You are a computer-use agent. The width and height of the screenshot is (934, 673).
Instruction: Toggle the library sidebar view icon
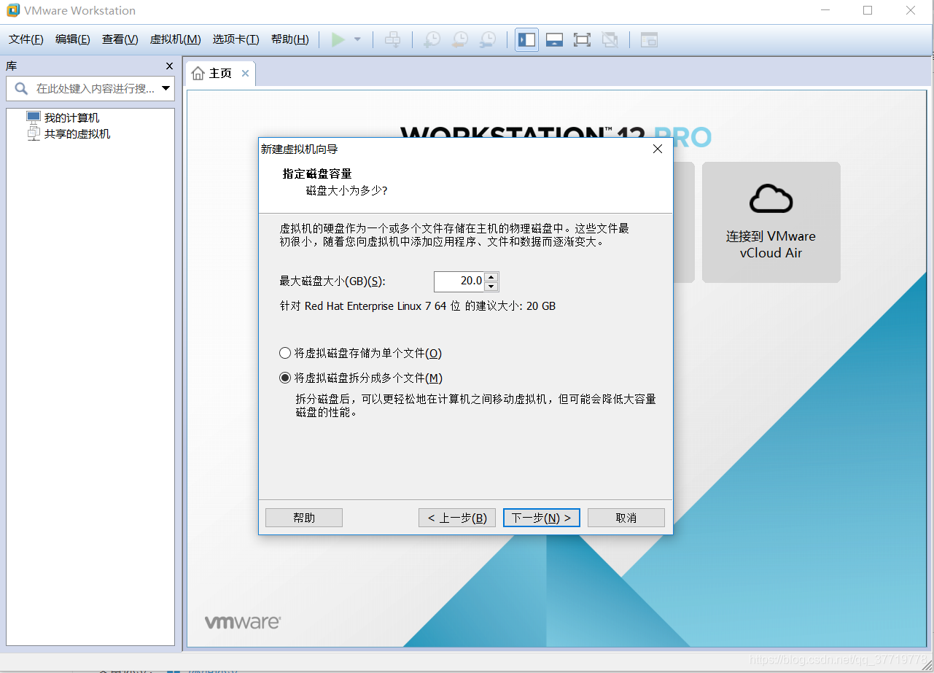[526, 39]
